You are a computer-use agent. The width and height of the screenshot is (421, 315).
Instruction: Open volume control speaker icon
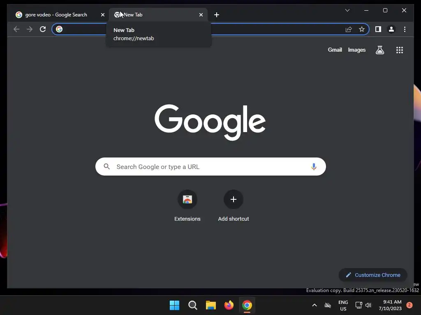pos(368,305)
